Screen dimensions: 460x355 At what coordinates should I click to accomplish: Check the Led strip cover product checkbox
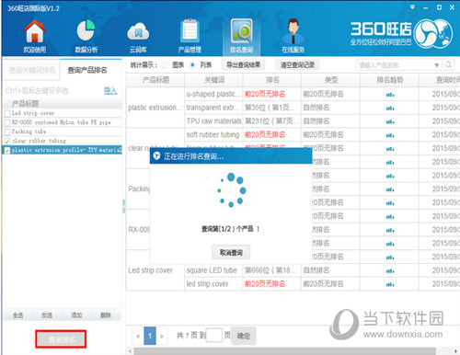[x=7, y=113]
